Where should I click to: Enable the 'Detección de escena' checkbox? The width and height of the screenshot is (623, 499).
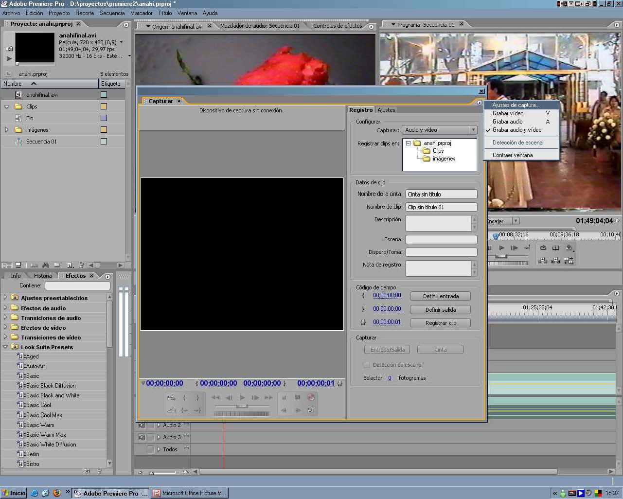(367, 365)
